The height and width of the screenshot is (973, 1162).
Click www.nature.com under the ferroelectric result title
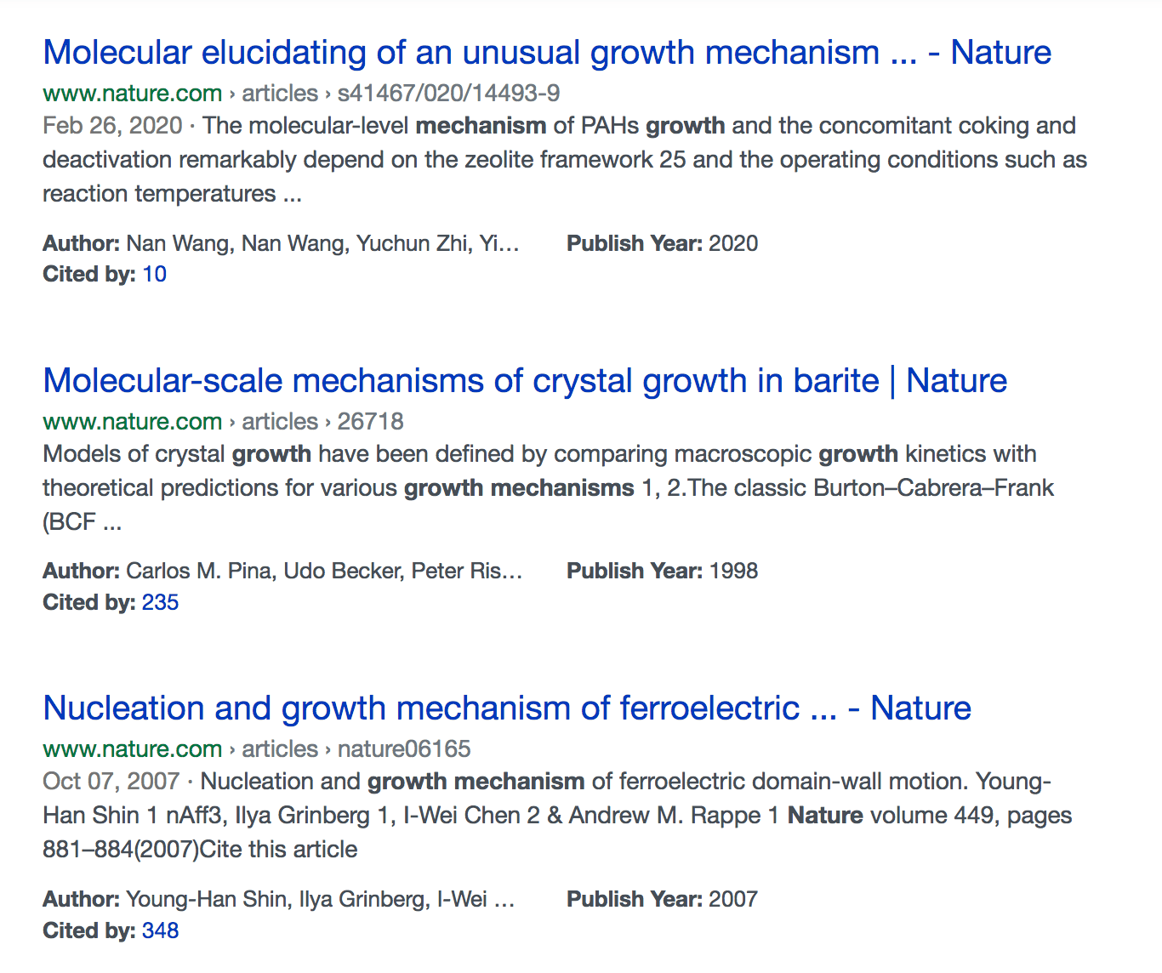point(132,749)
